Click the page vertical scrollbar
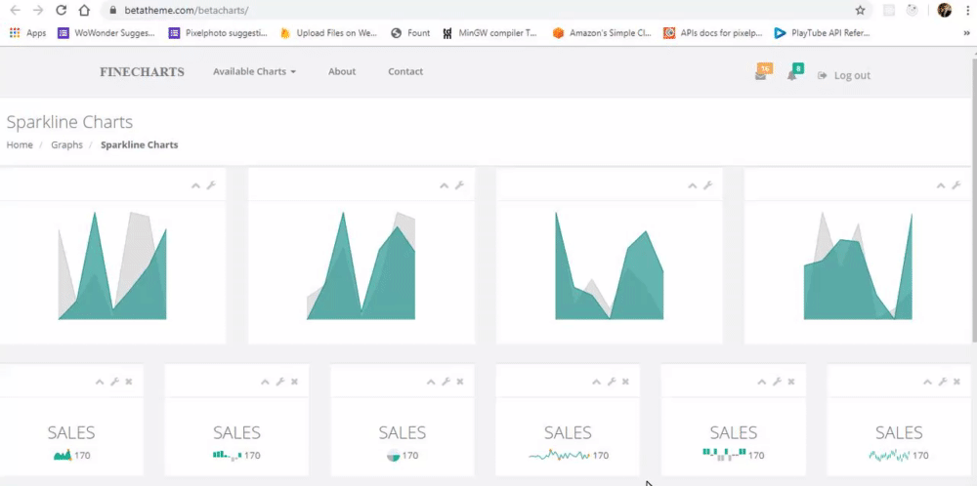The height and width of the screenshot is (486, 977). tap(974, 199)
